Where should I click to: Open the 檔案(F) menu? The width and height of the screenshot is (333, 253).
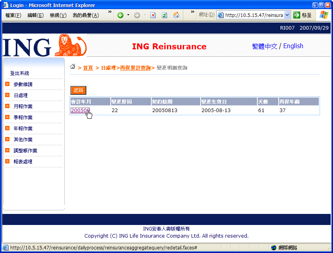(x=13, y=15)
